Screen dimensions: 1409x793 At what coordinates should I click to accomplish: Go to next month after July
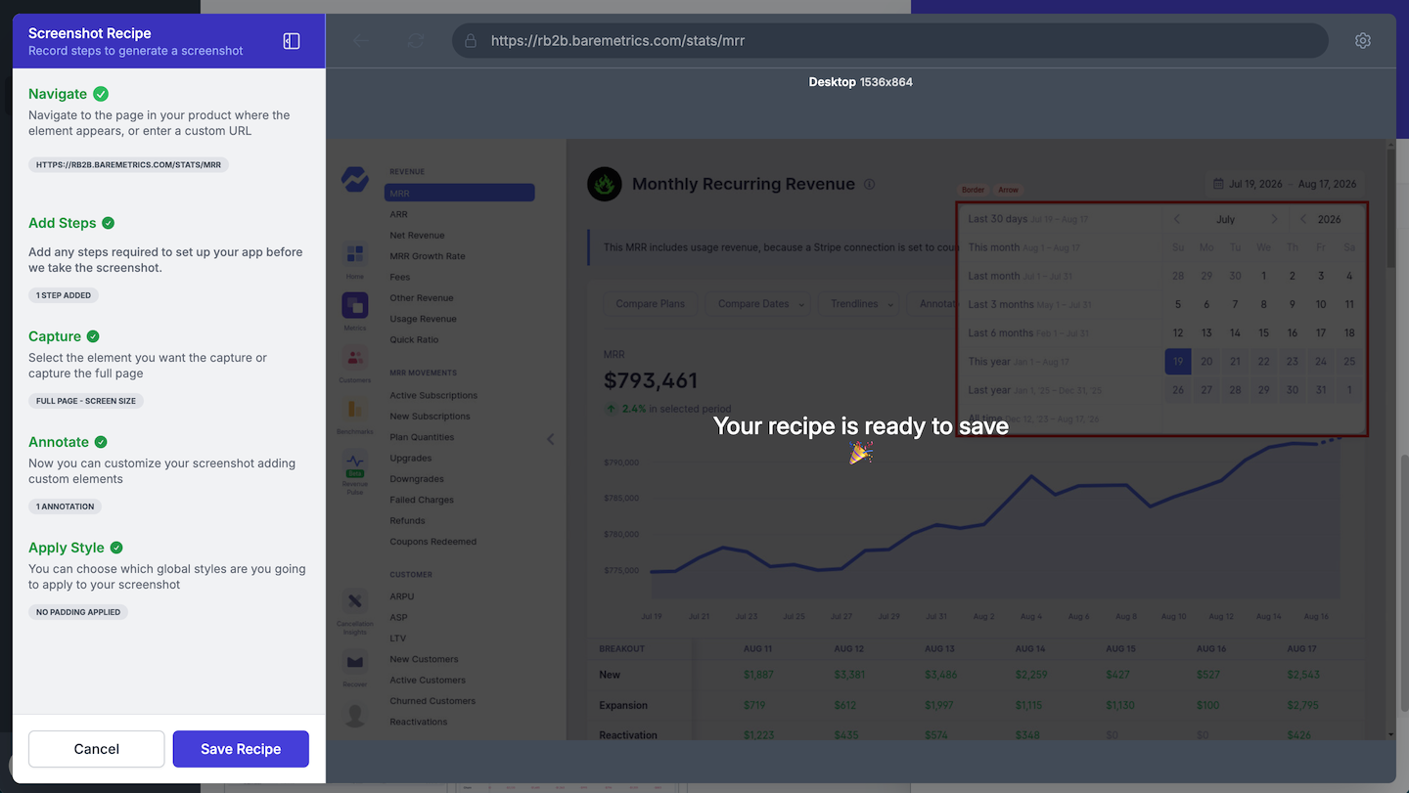(1274, 219)
